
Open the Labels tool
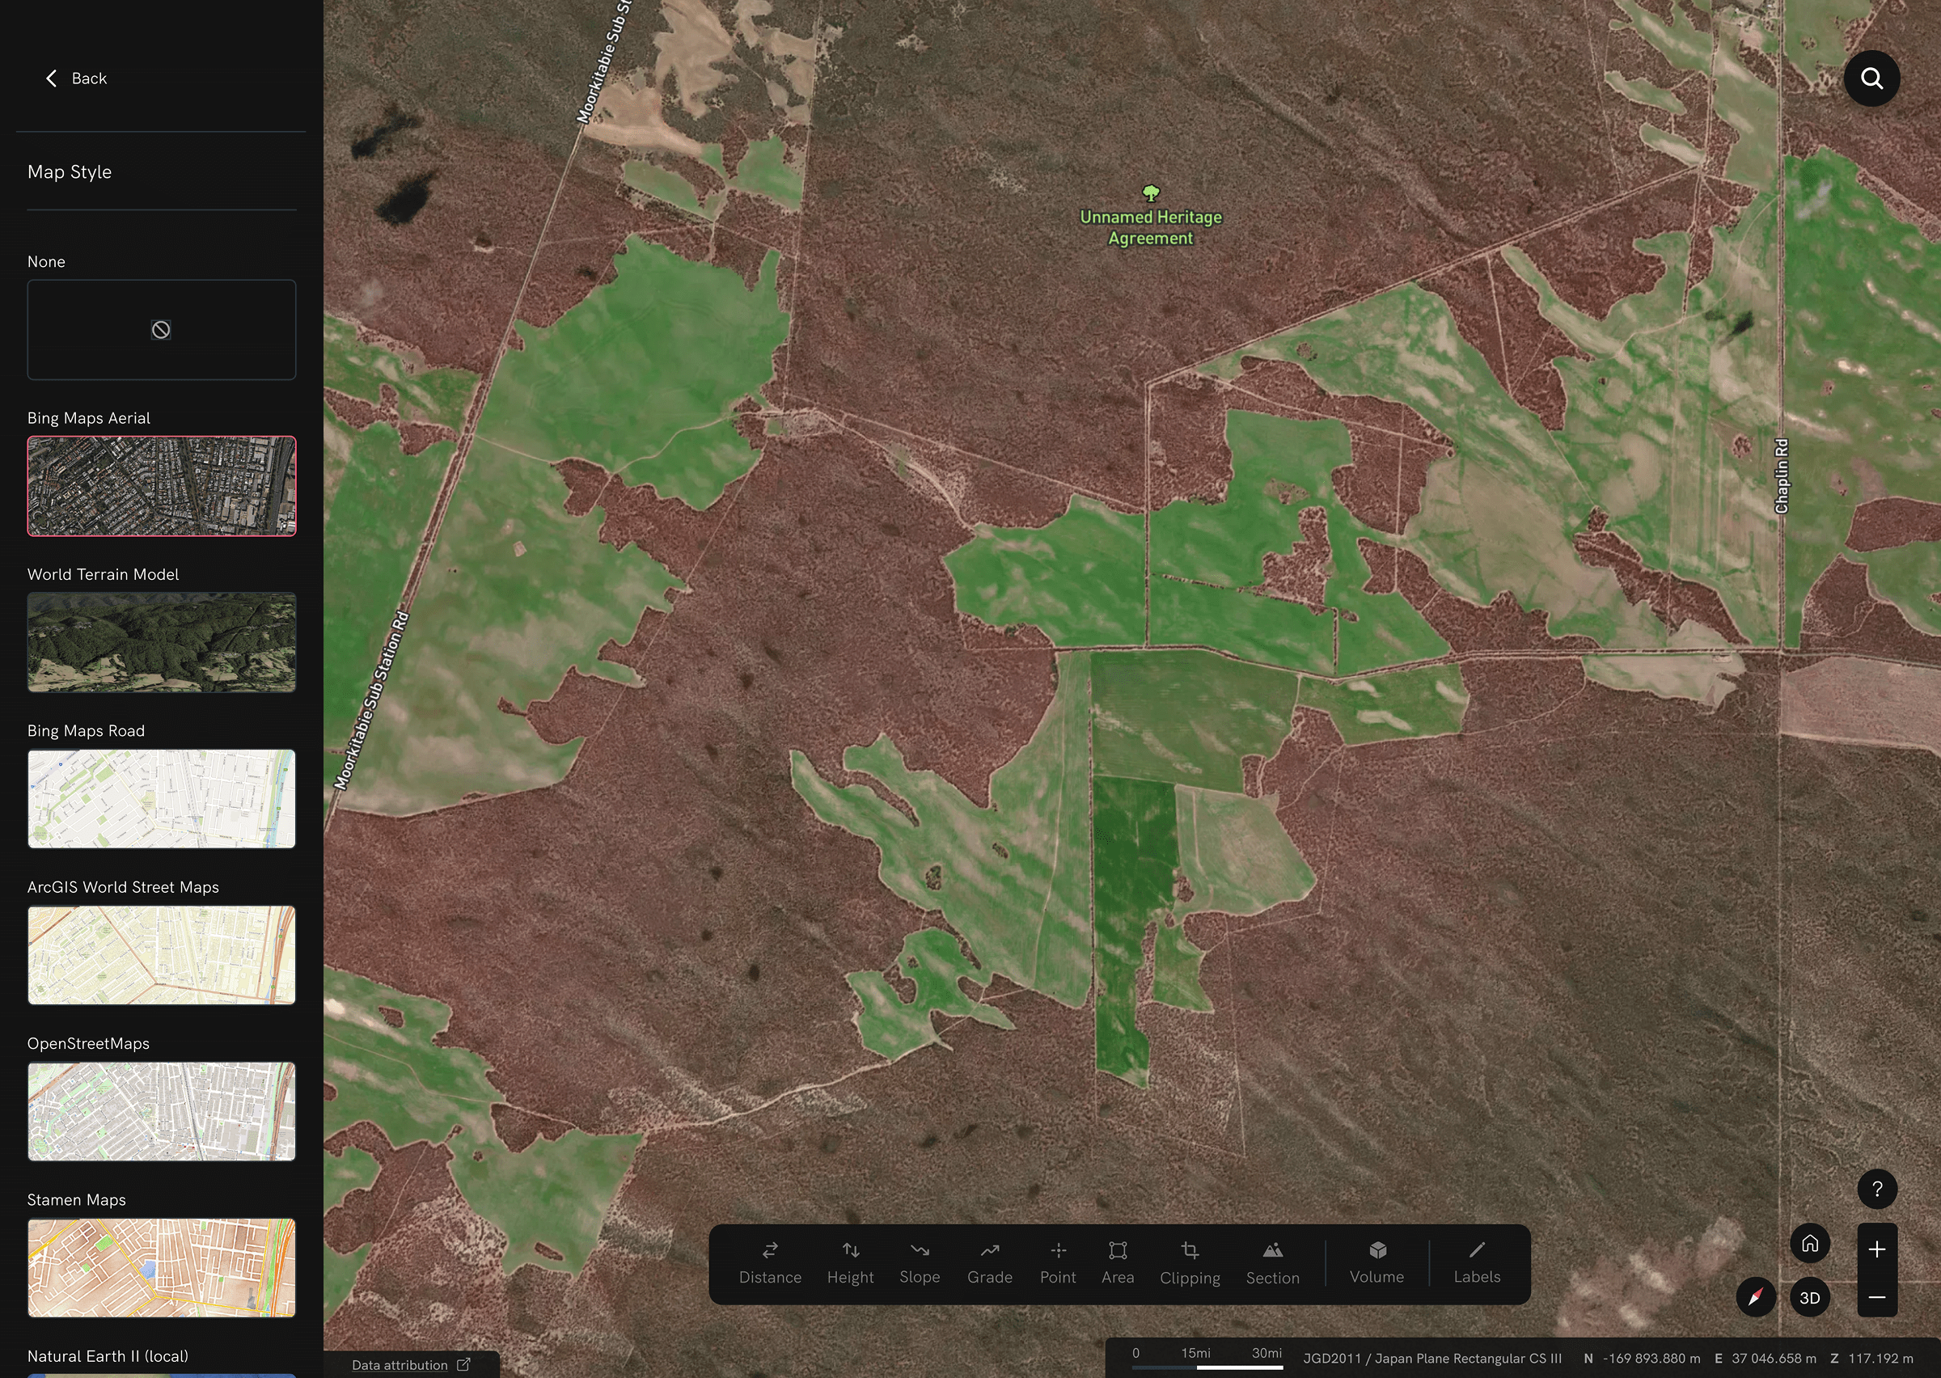pyautogui.click(x=1476, y=1262)
